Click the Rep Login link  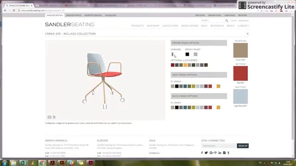point(200,15)
